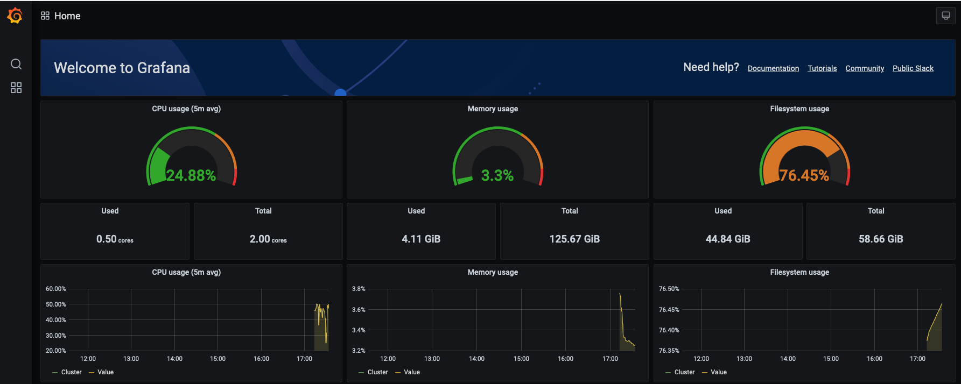
Task: Click the 3.3% memory gauge
Action: (498, 156)
